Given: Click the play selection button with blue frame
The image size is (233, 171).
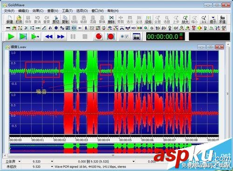Looking at the screenshot, I should [x=23, y=37].
